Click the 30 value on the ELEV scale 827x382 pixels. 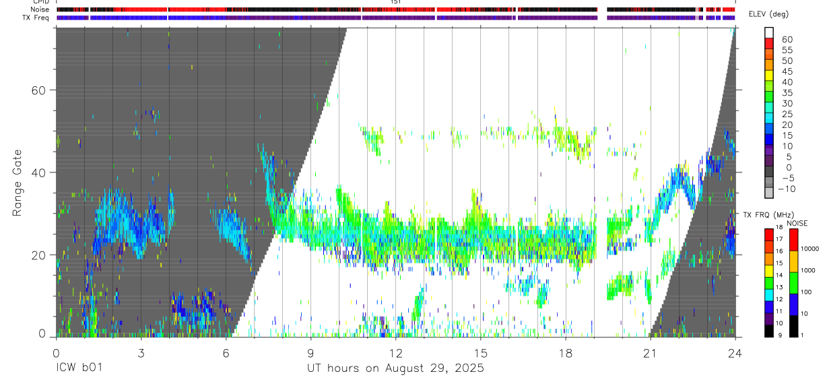(x=787, y=104)
